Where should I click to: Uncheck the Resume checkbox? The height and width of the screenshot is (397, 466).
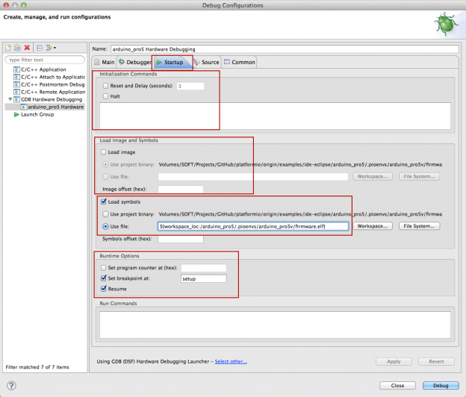[x=104, y=288]
